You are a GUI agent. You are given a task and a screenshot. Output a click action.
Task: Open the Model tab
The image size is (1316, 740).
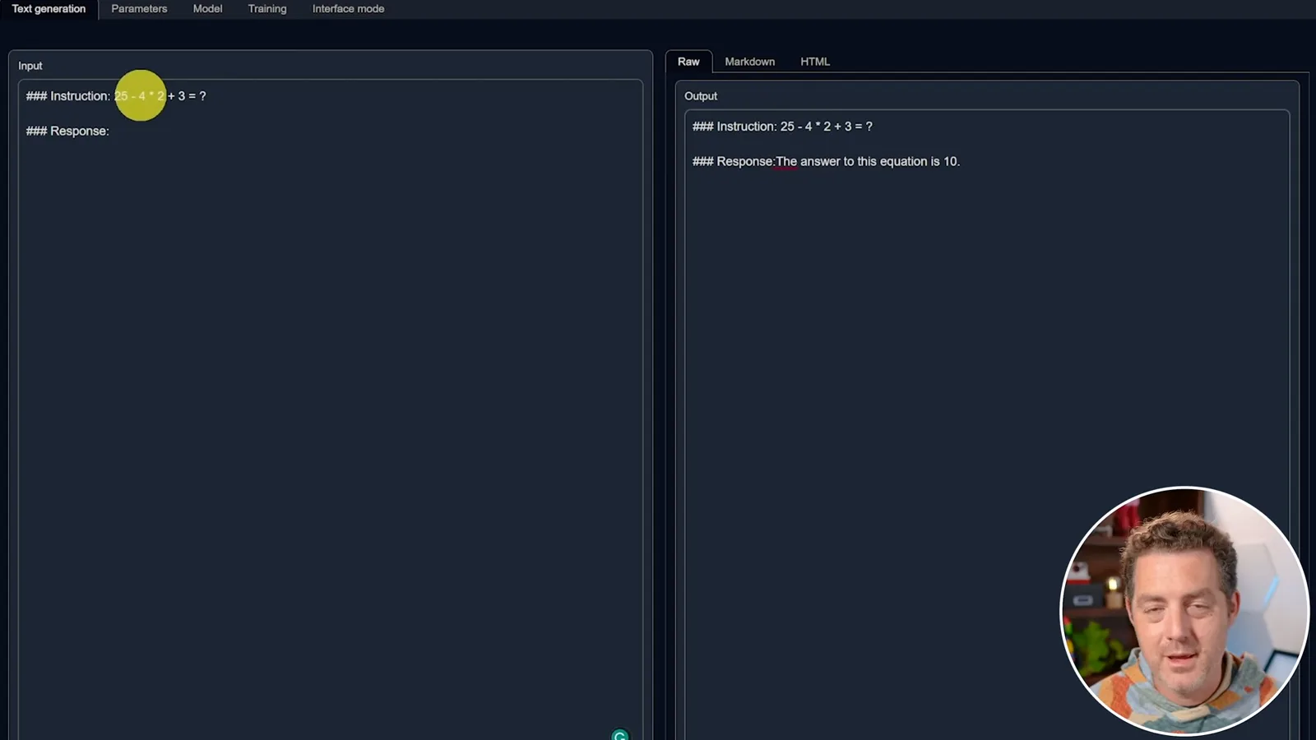pos(207,9)
